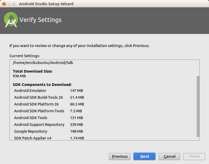Minimize the Setup Wizard window

(9, 4)
